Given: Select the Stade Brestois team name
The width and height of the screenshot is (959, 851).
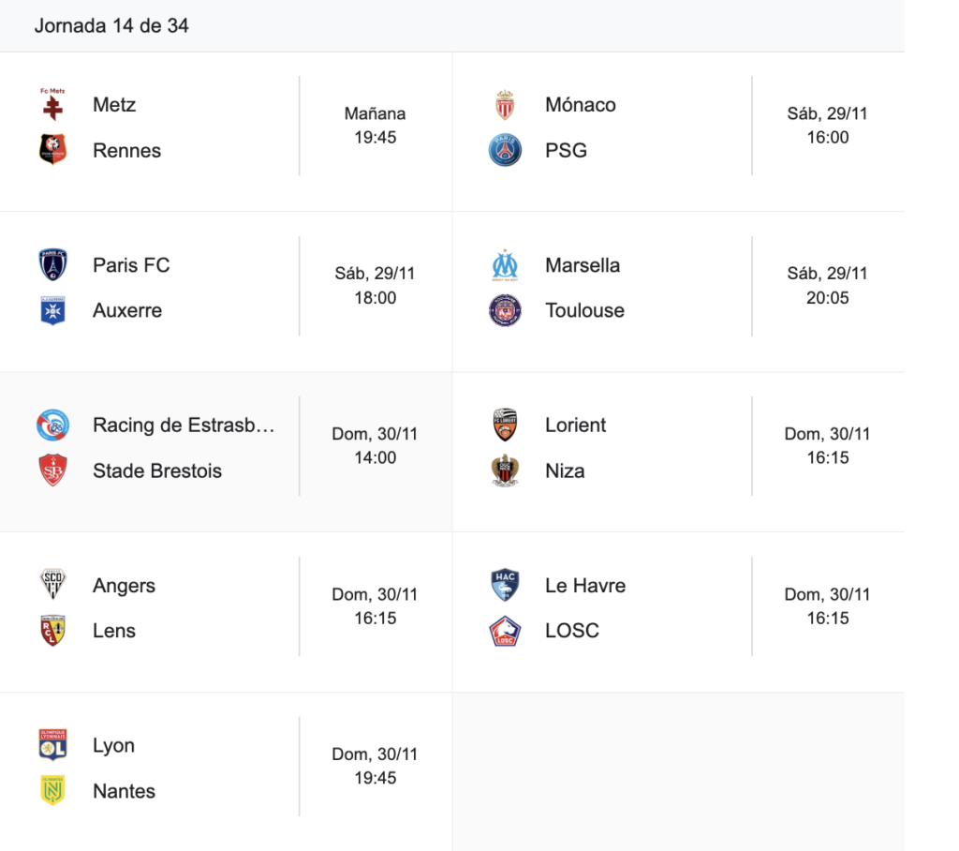Looking at the screenshot, I should tap(157, 470).
